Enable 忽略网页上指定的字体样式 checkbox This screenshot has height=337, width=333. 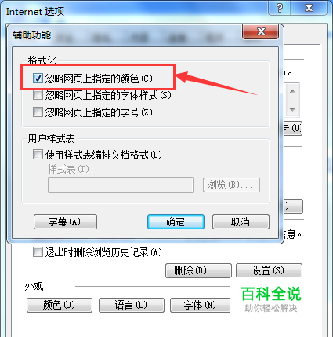coord(38,95)
